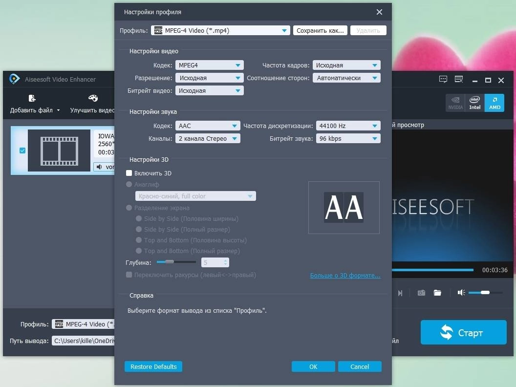Click the Путь вывода path field
This screenshot has width=516, height=387.
(83, 341)
